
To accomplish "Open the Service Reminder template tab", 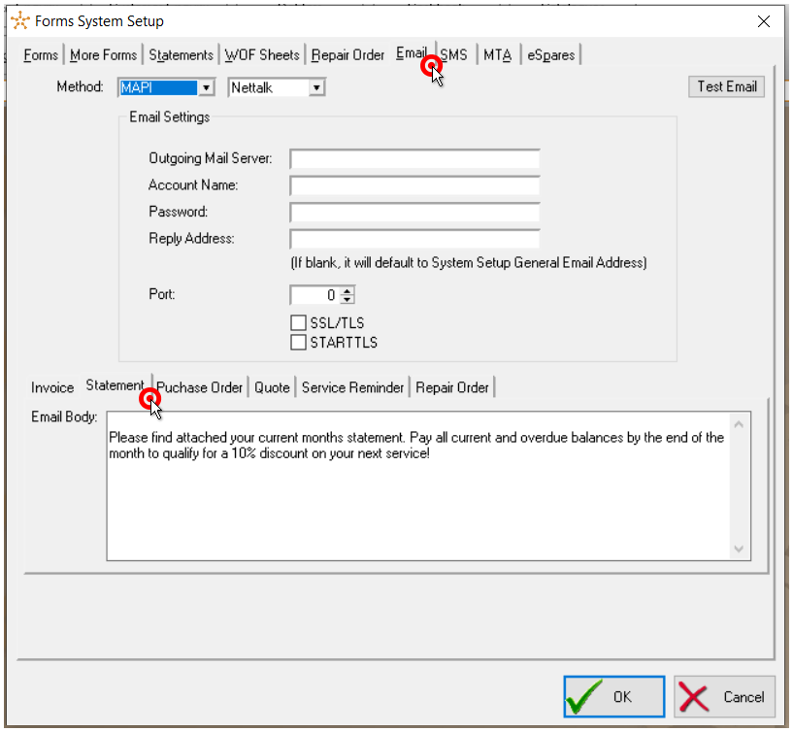I will 352,387.
